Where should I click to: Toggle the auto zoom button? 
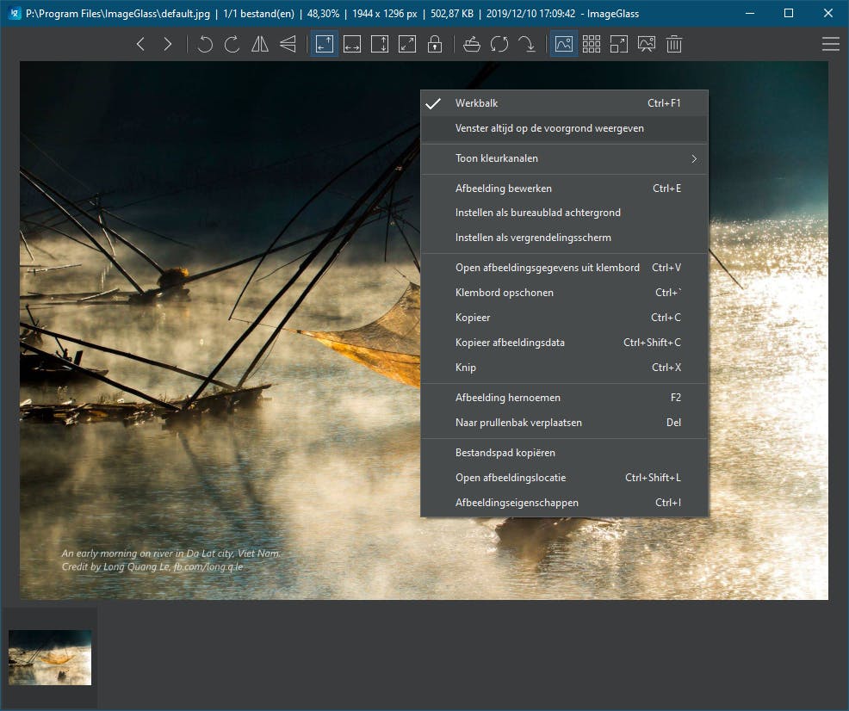[324, 44]
